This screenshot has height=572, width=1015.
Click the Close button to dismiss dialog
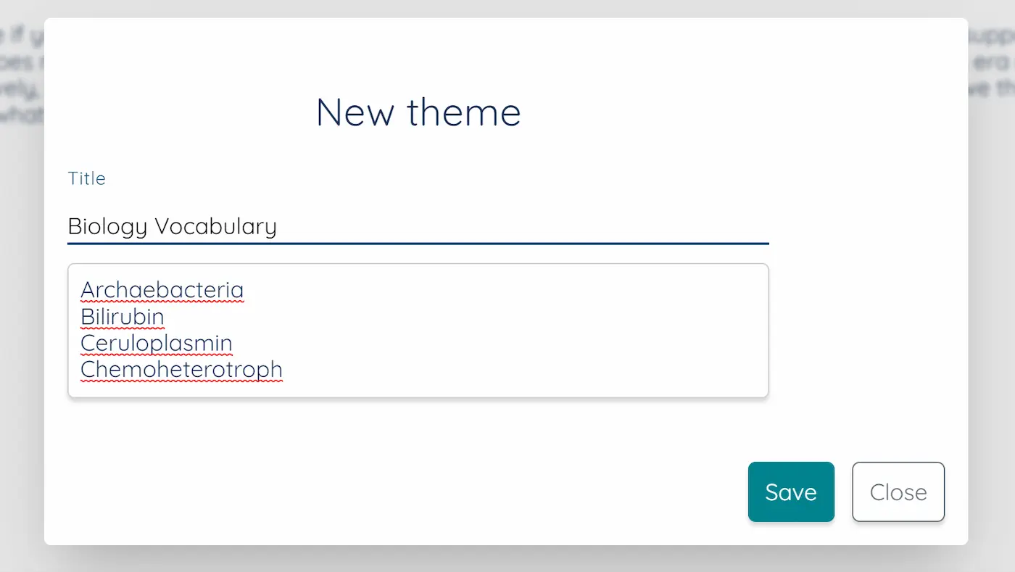click(x=898, y=492)
